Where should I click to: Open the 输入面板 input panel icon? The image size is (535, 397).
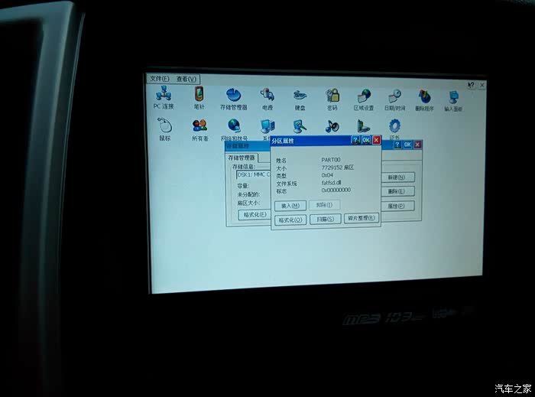click(x=453, y=101)
